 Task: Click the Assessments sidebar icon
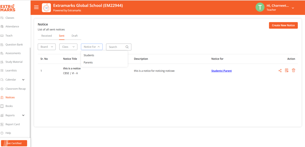[2, 53]
